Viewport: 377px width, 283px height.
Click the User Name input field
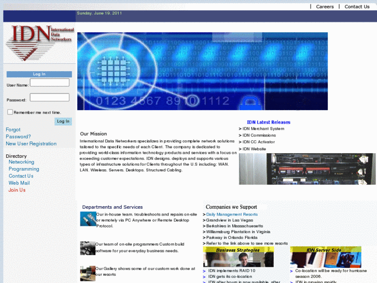49,83
